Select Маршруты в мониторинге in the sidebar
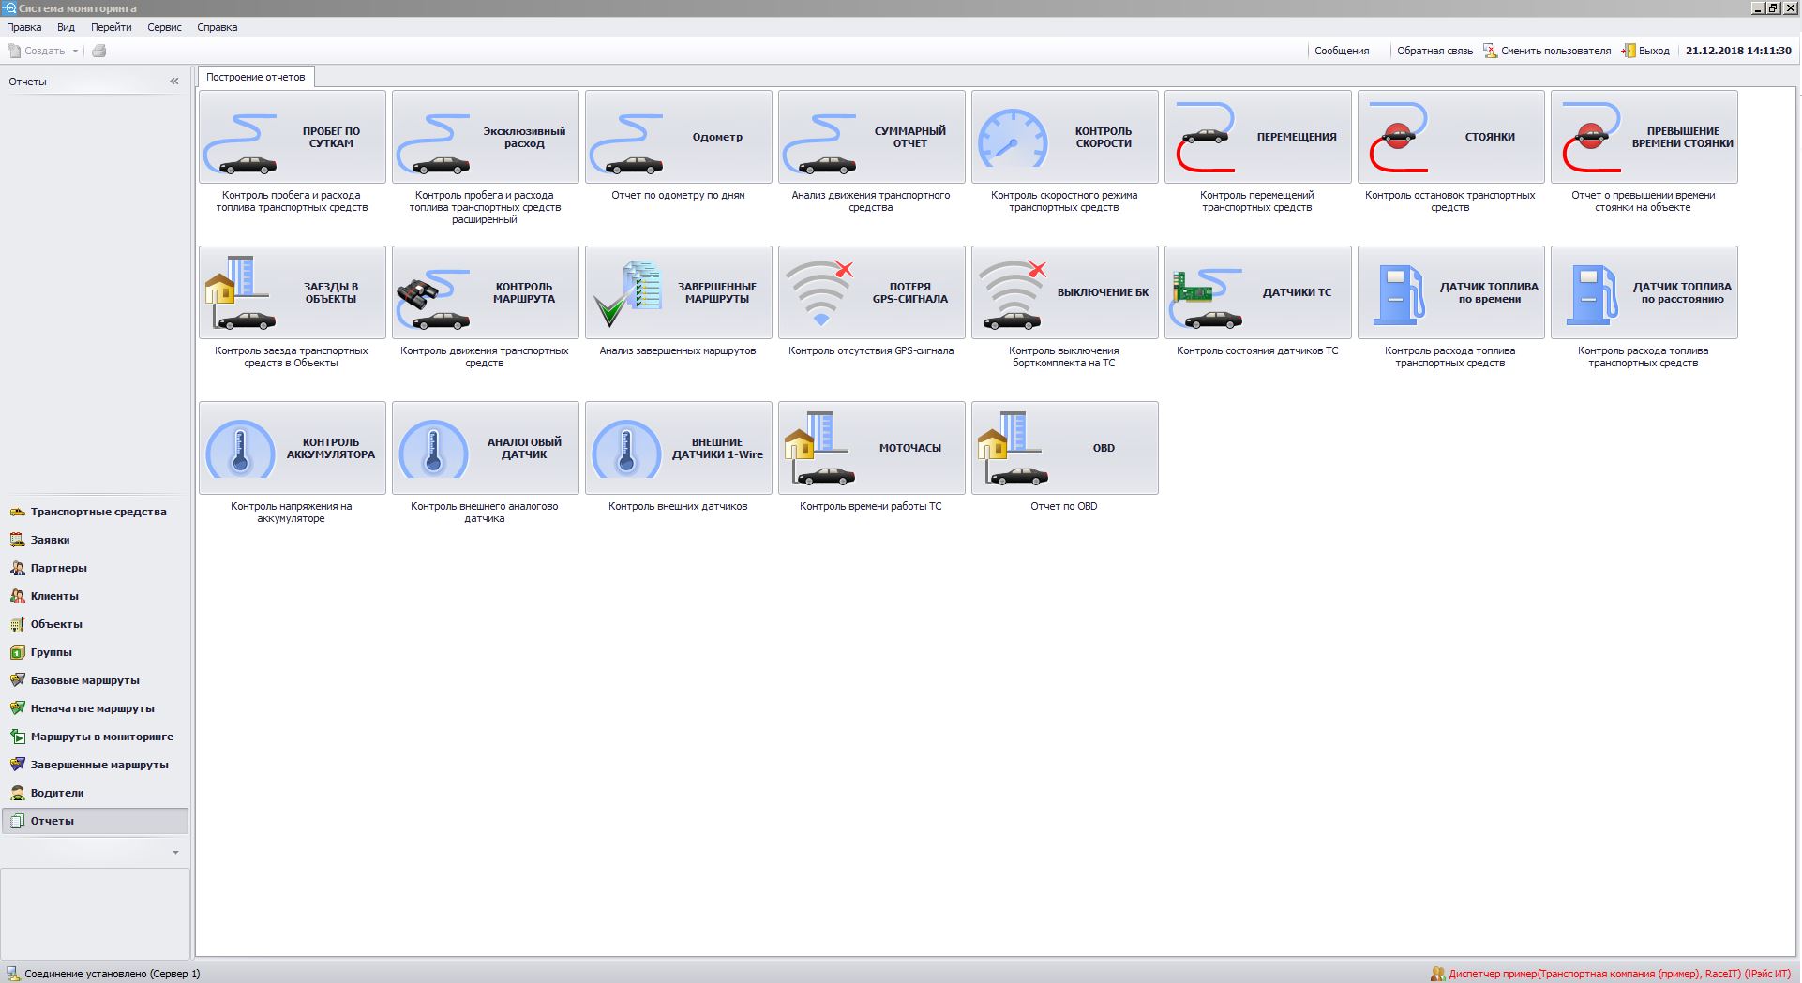Viewport: 1802px width, 983px height. pyautogui.click(x=96, y=737)
